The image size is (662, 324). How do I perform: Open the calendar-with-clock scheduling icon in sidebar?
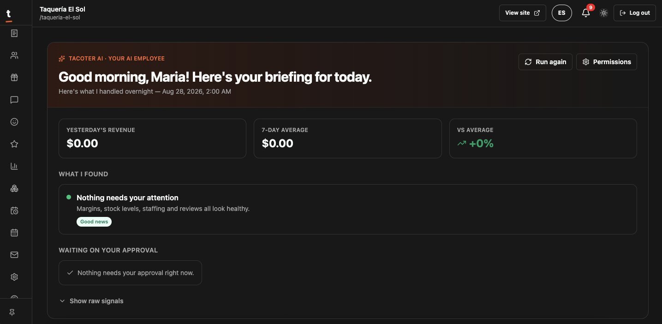point(14,210)
